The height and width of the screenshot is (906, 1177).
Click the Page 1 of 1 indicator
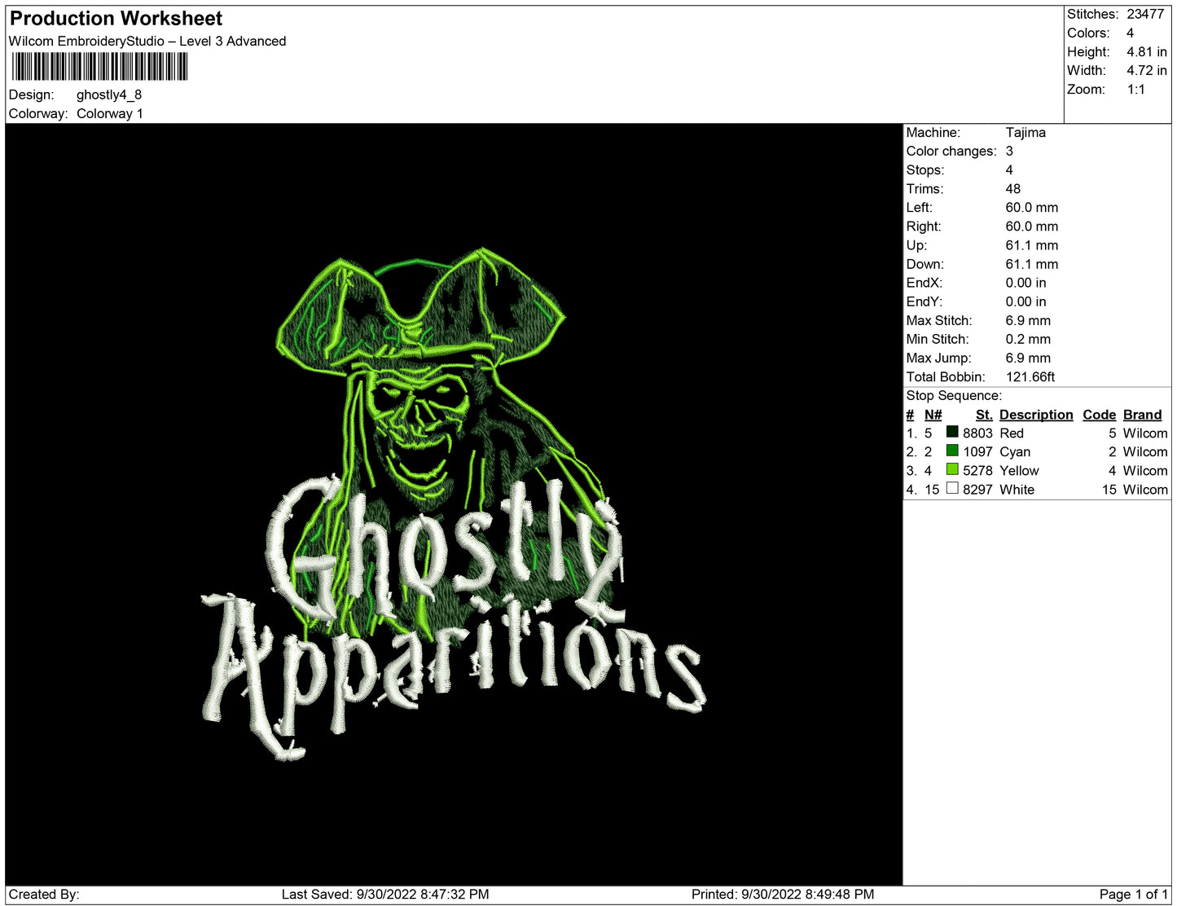pos(1133,894)
